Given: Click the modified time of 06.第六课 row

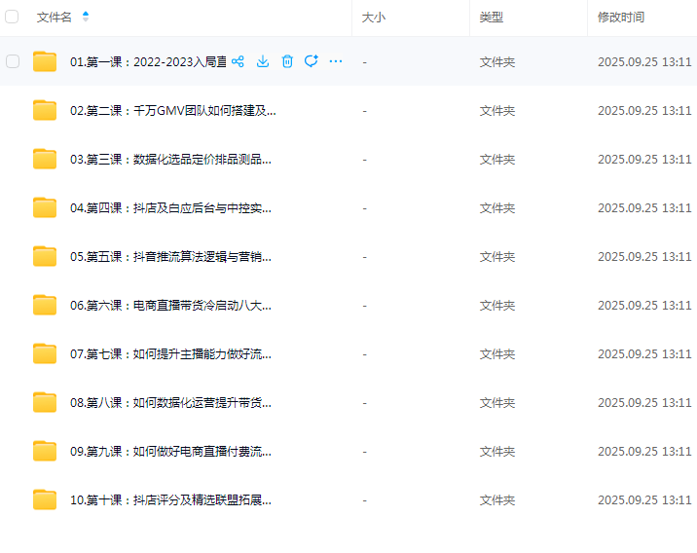Looking at the screenshot, I should pos(644,306).
